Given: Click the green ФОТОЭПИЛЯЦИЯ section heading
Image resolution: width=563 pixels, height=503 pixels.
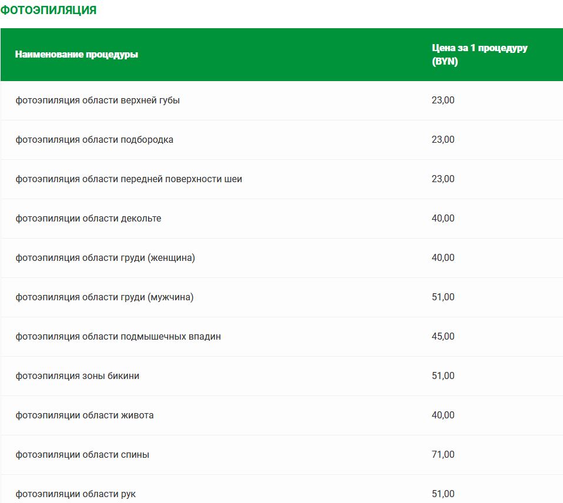Looking at the screenshot, I should pos(48,11).
